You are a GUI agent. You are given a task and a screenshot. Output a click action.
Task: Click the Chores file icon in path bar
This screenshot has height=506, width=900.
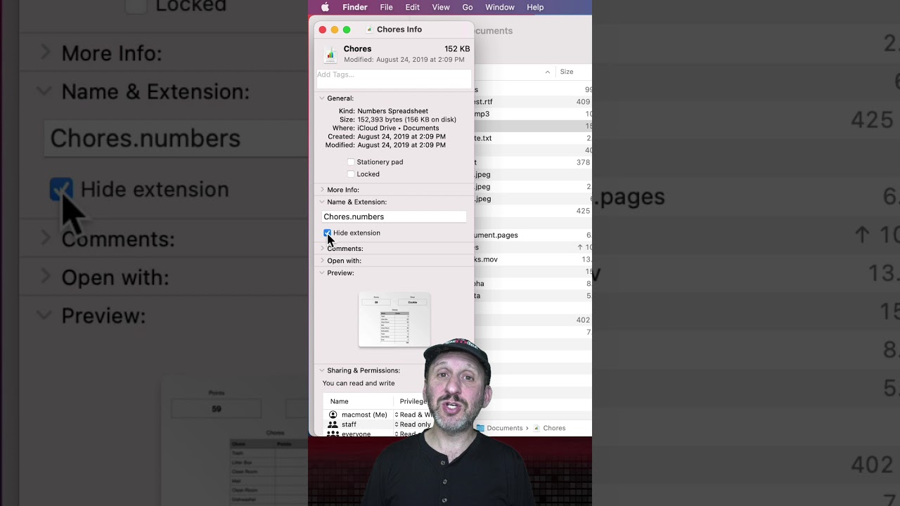coord(536,428)
